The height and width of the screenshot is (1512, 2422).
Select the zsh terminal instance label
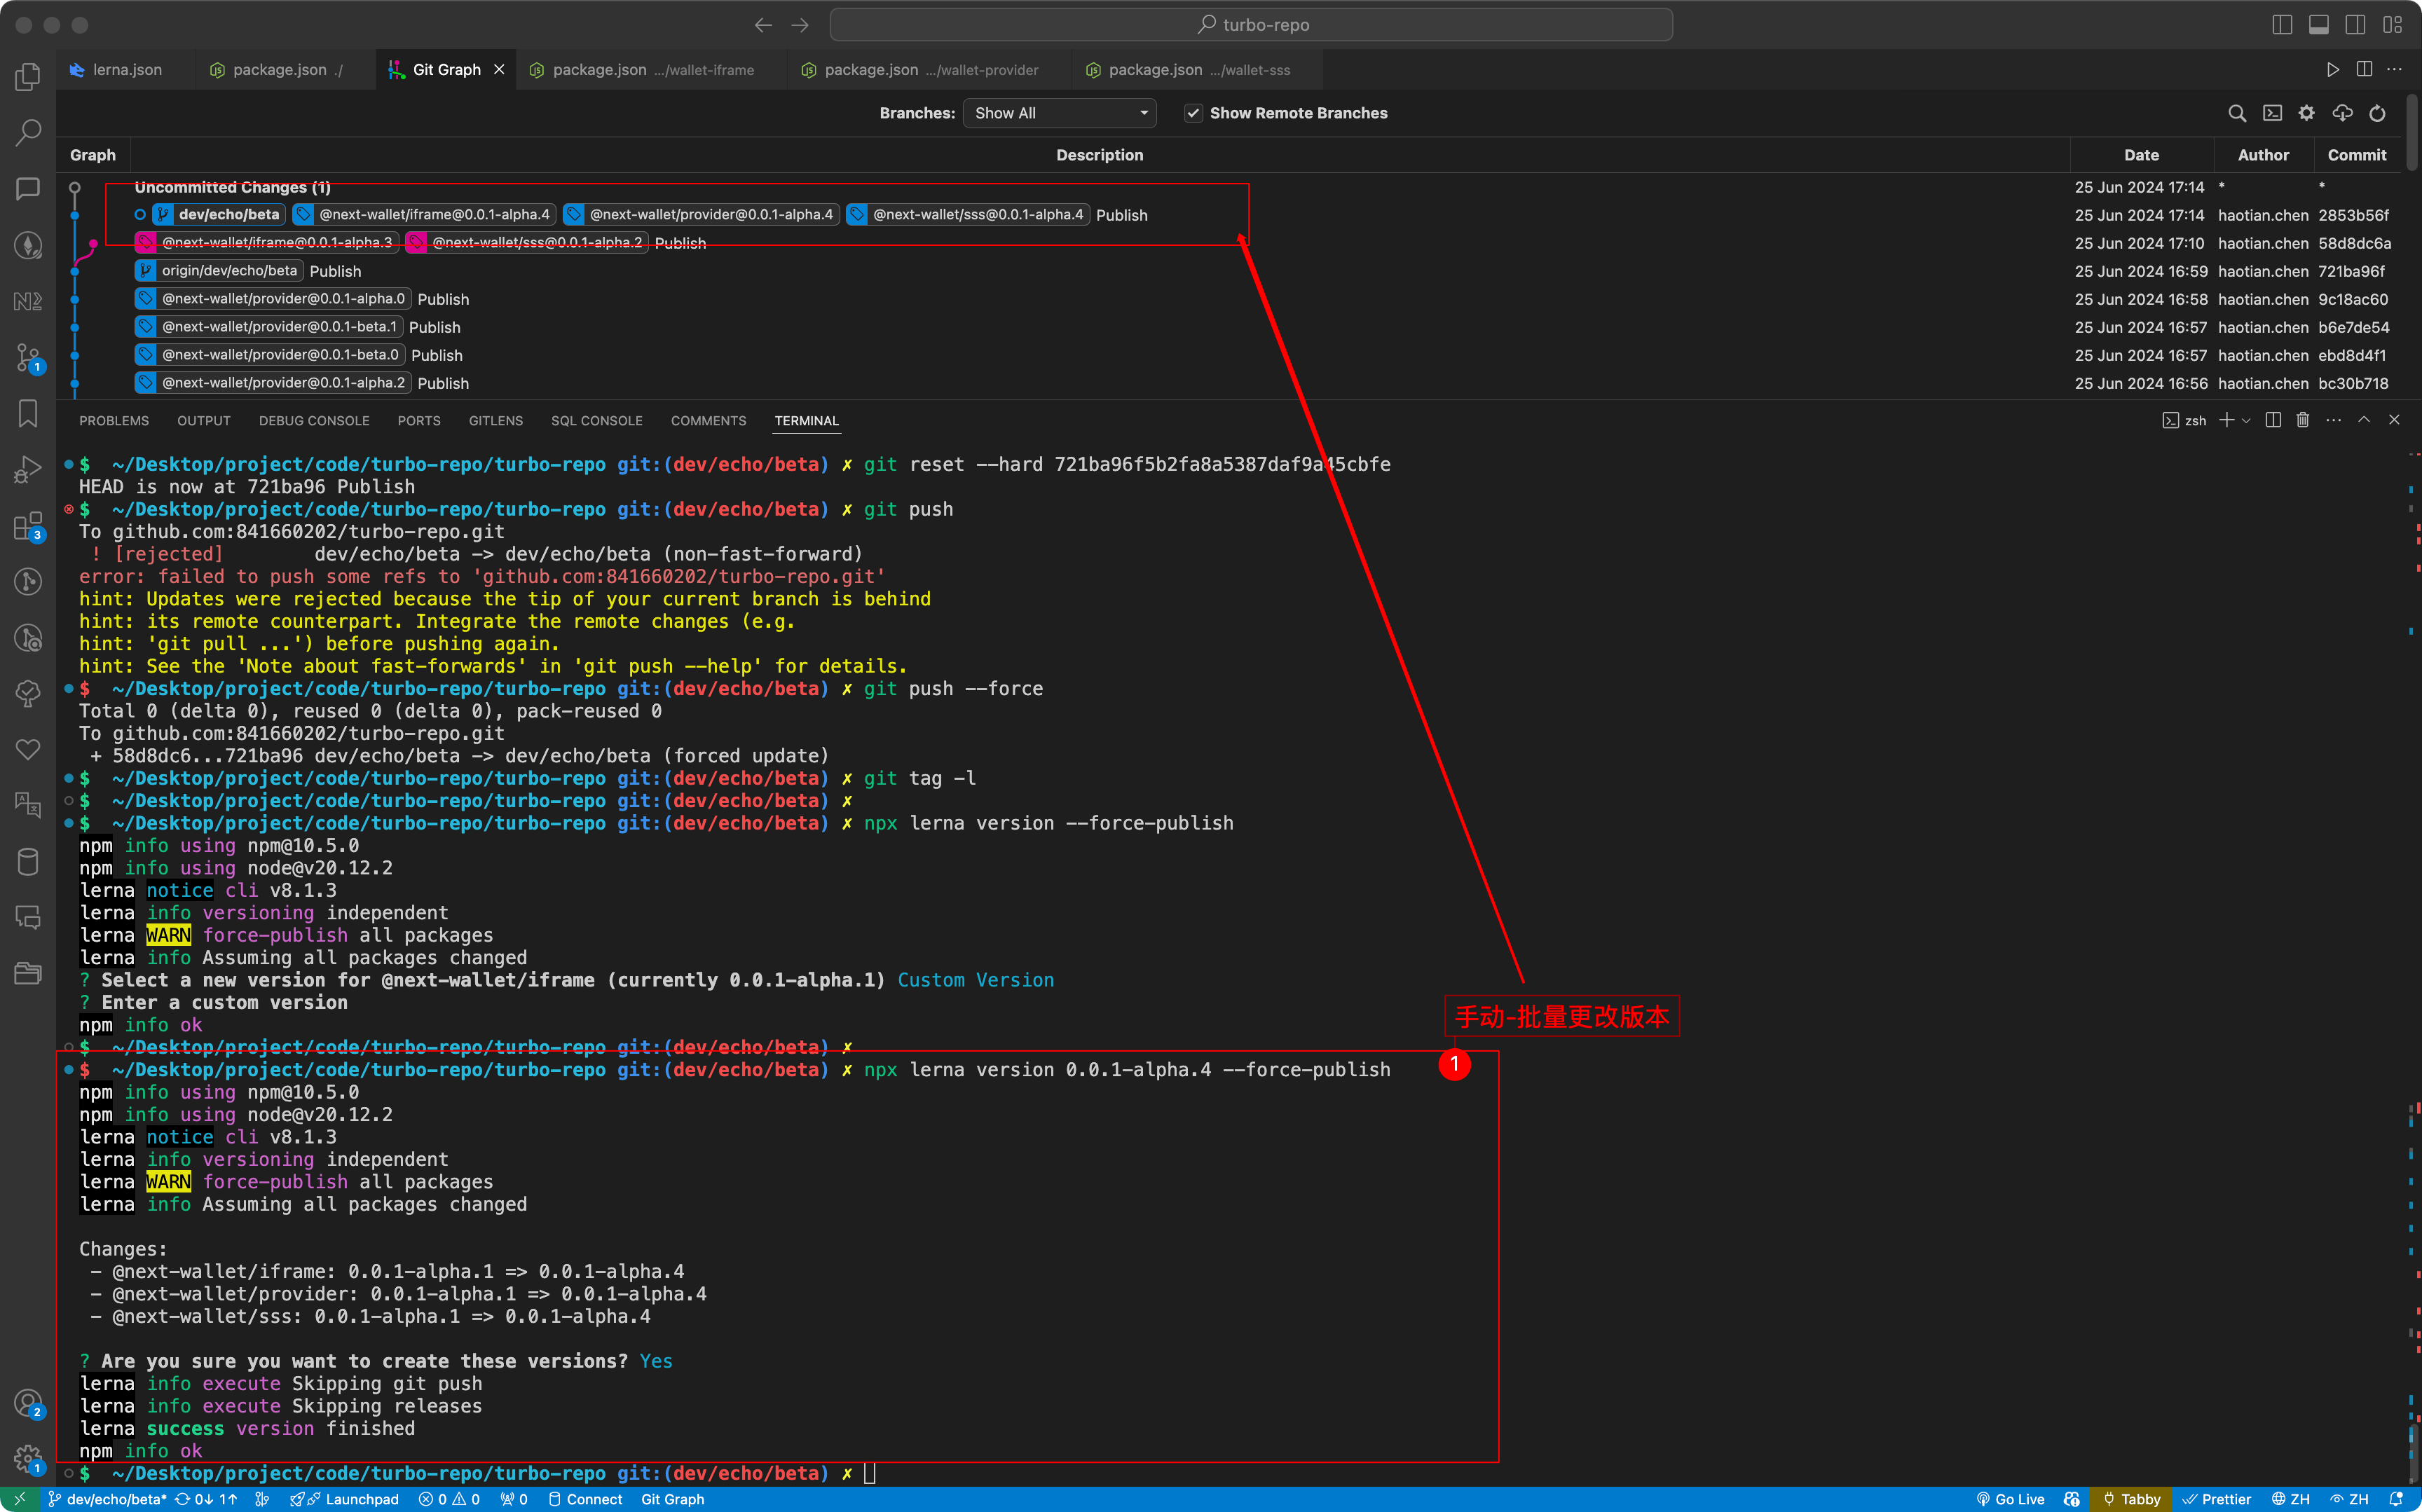[2184, 420]
